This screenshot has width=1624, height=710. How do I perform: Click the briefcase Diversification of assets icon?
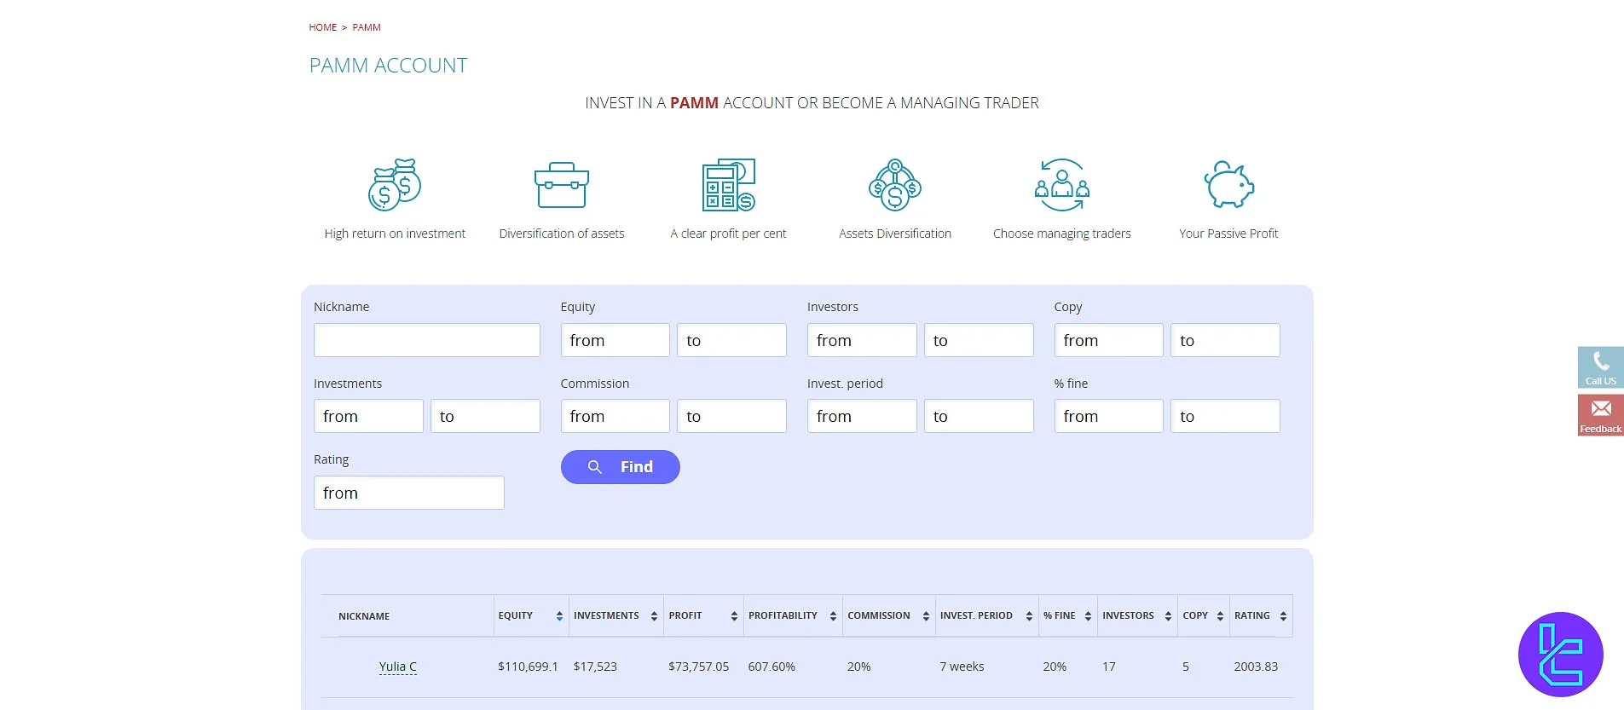tap(562, 185)
